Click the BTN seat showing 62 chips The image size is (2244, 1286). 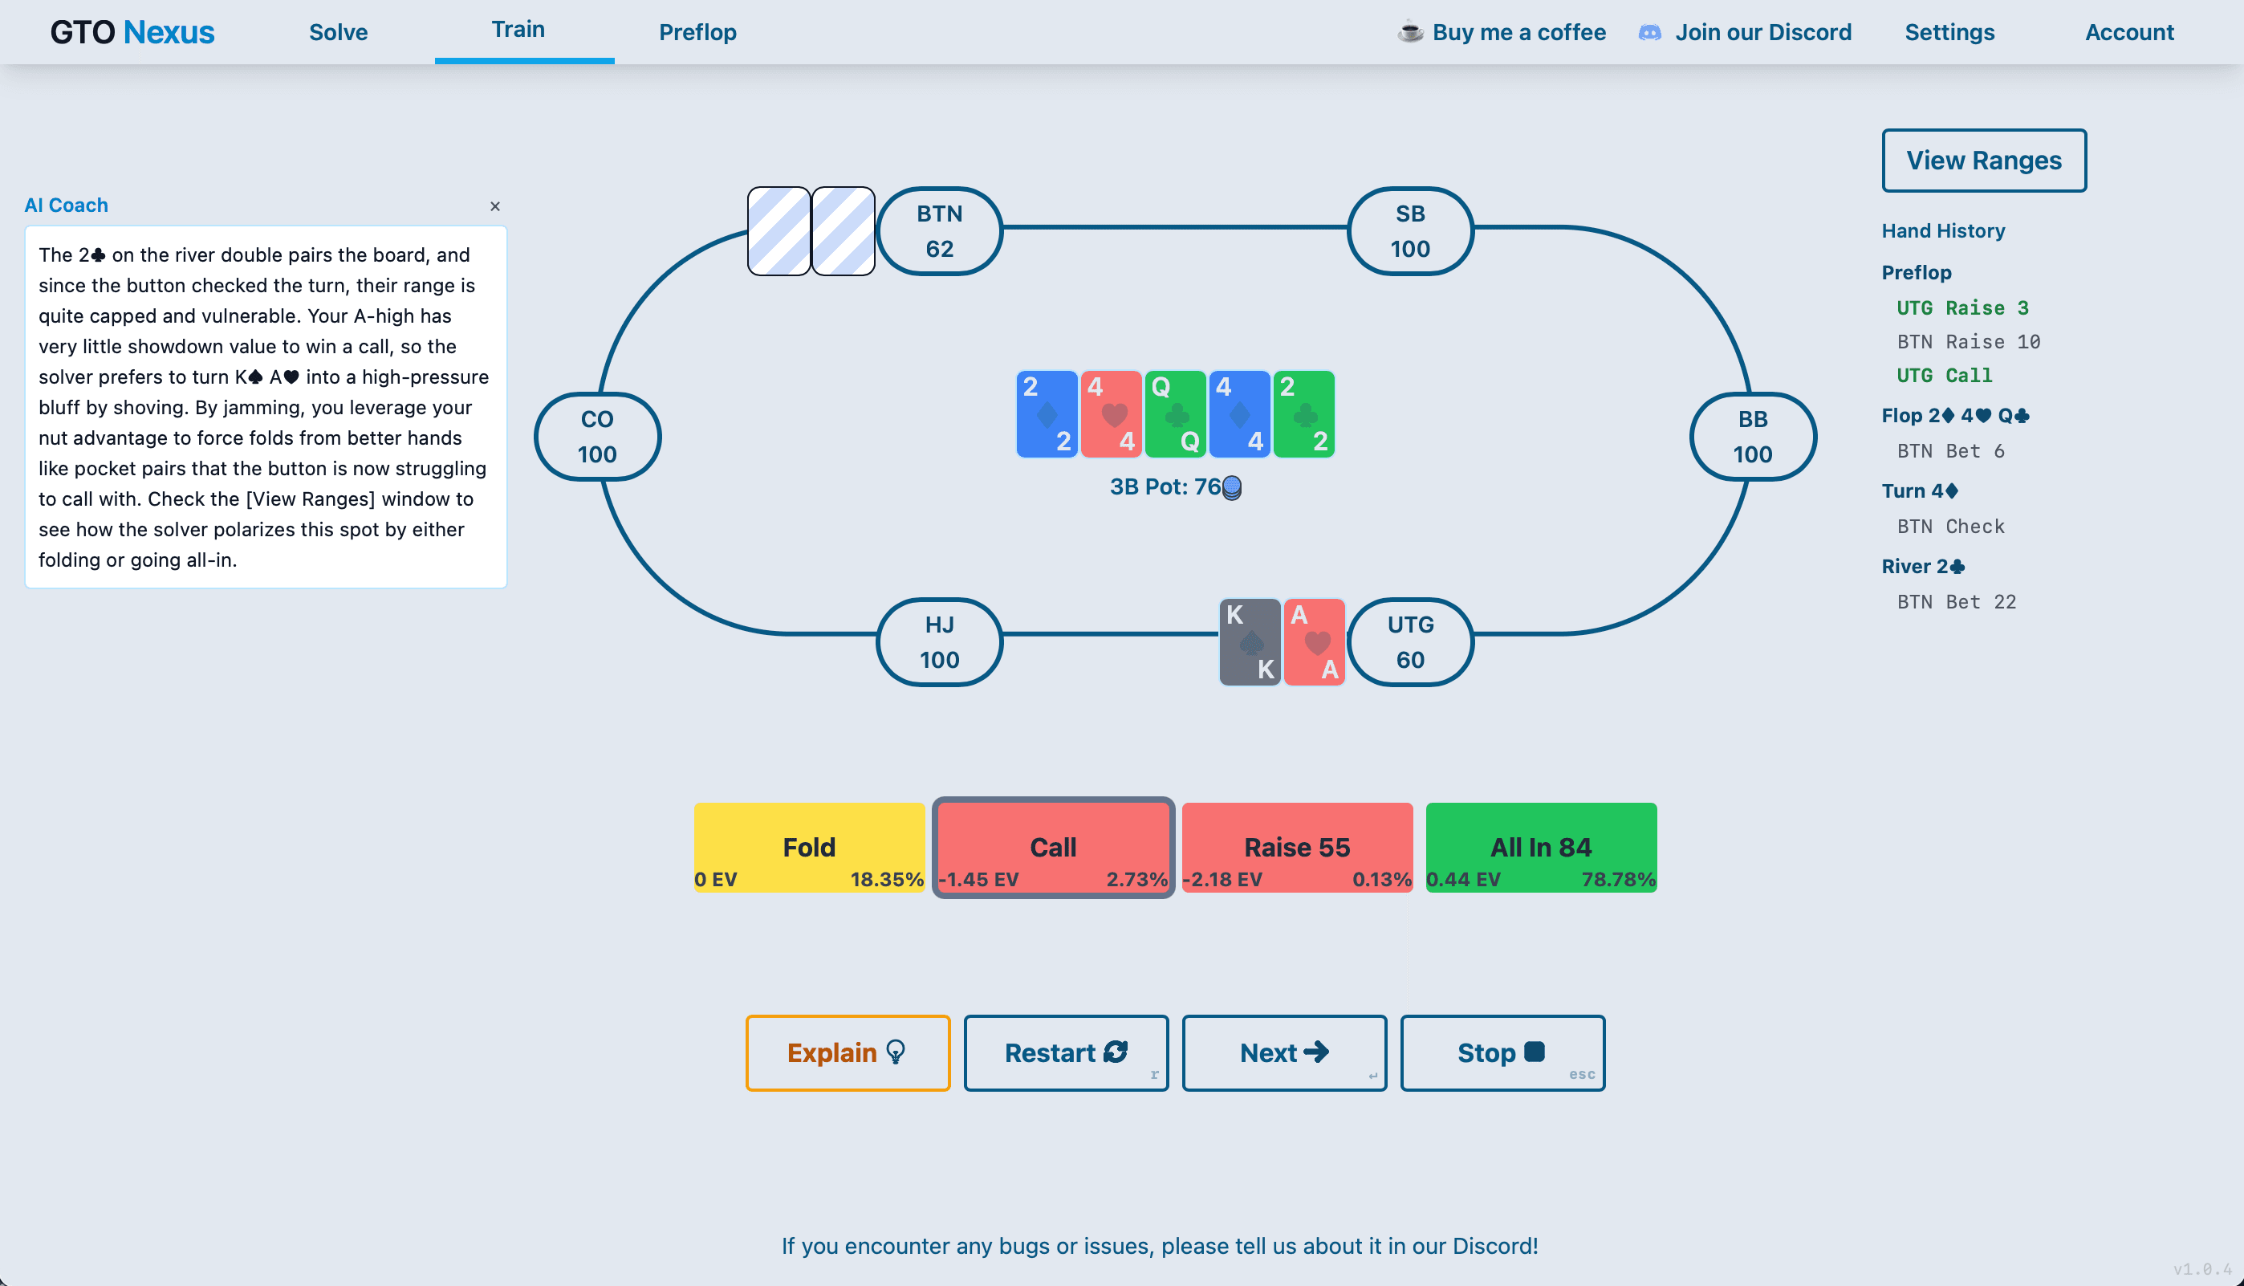tap(938, 230)
